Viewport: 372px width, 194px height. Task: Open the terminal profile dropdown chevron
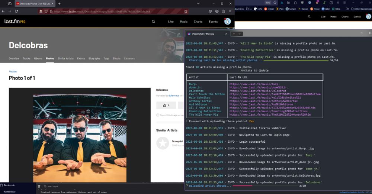click(x=240, y=34)
